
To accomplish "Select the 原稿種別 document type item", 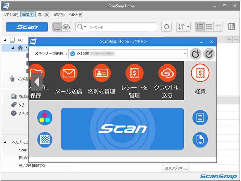I will [x=20, y=97].
